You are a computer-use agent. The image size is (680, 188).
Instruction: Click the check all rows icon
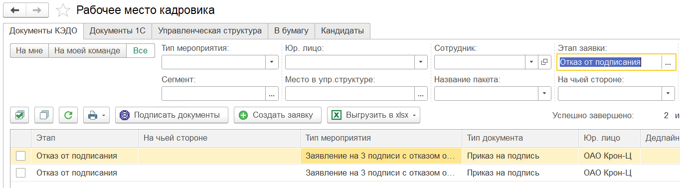[x=20, y=115]
